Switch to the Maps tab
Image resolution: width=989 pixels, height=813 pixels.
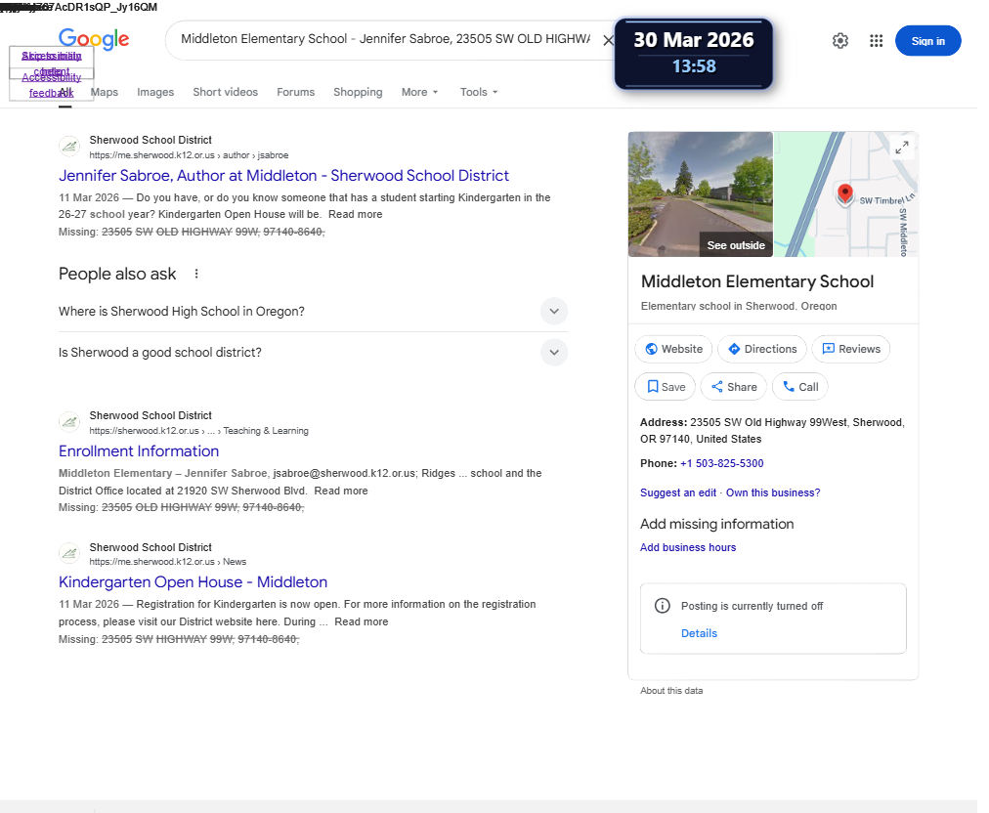pos(104,92)
